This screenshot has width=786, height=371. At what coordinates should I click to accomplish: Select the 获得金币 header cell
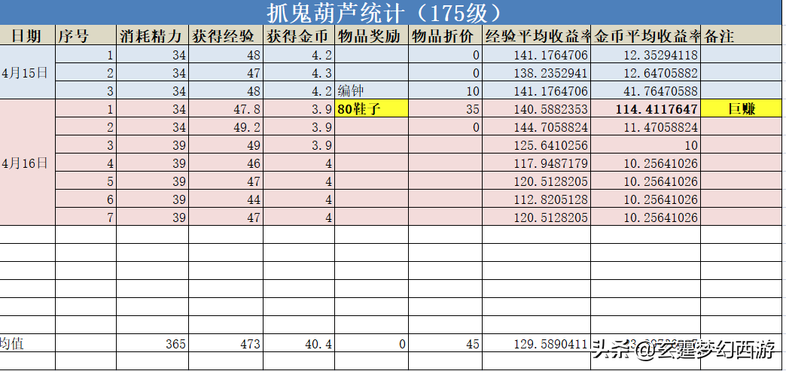coord(298,36)
